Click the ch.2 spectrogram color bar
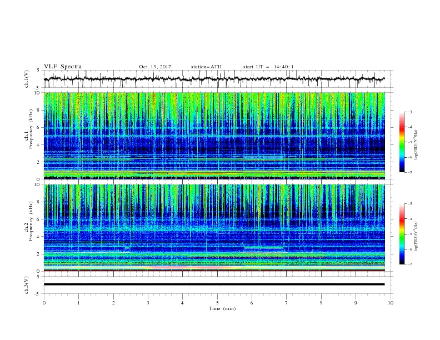Image resolution: width=440 pixels, height=340 pixels. click(x=402, y=234)
